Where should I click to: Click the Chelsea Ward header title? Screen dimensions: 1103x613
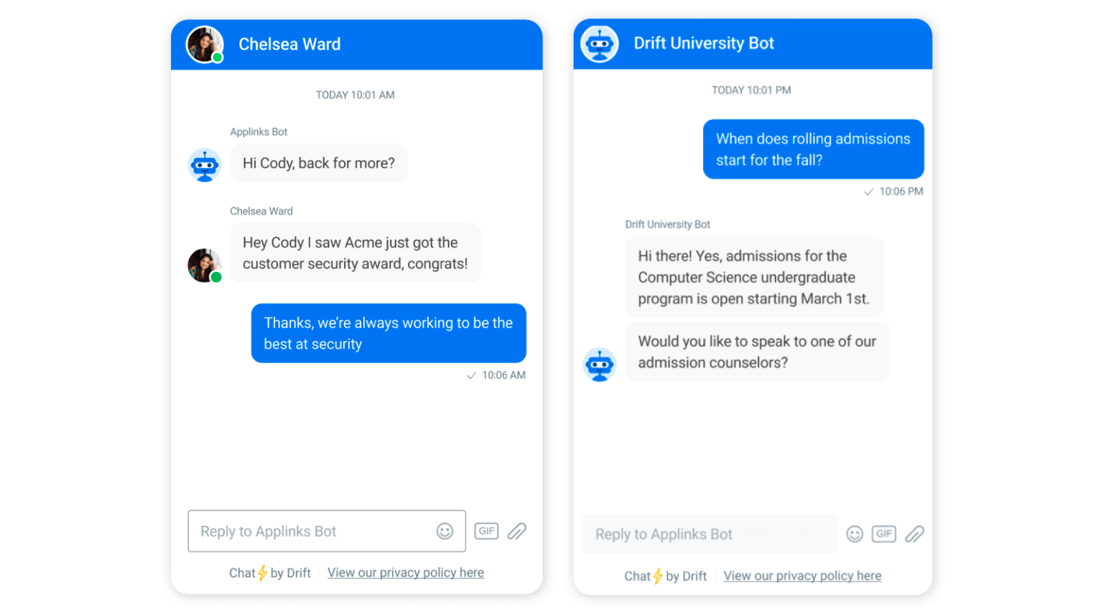coord(289,44)
